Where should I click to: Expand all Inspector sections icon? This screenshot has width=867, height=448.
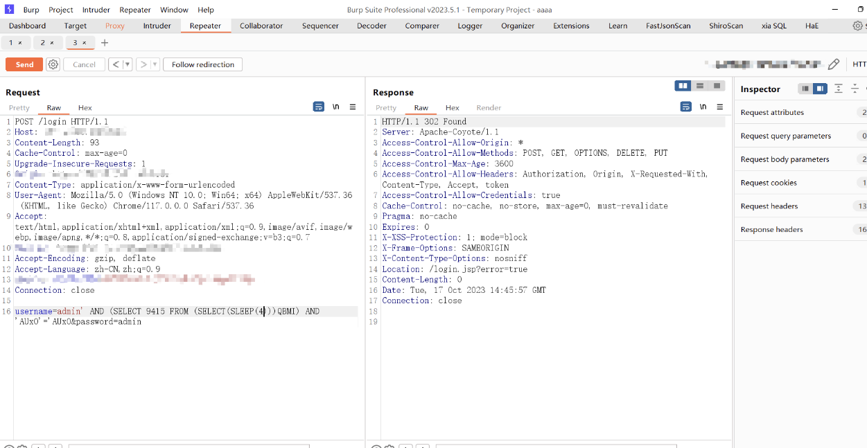(x=839, y=89)
